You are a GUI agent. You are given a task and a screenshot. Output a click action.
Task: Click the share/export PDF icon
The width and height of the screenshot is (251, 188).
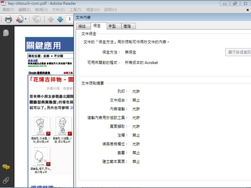[19, 19]
